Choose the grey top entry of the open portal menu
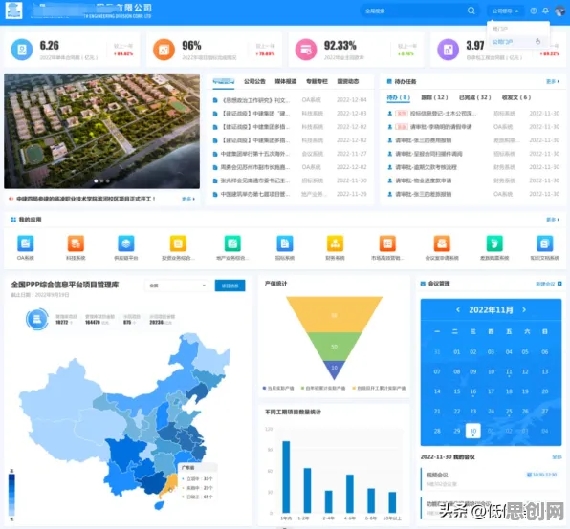Image resolution: width=570 pixels, height=529 pixels. pos(518,29)
